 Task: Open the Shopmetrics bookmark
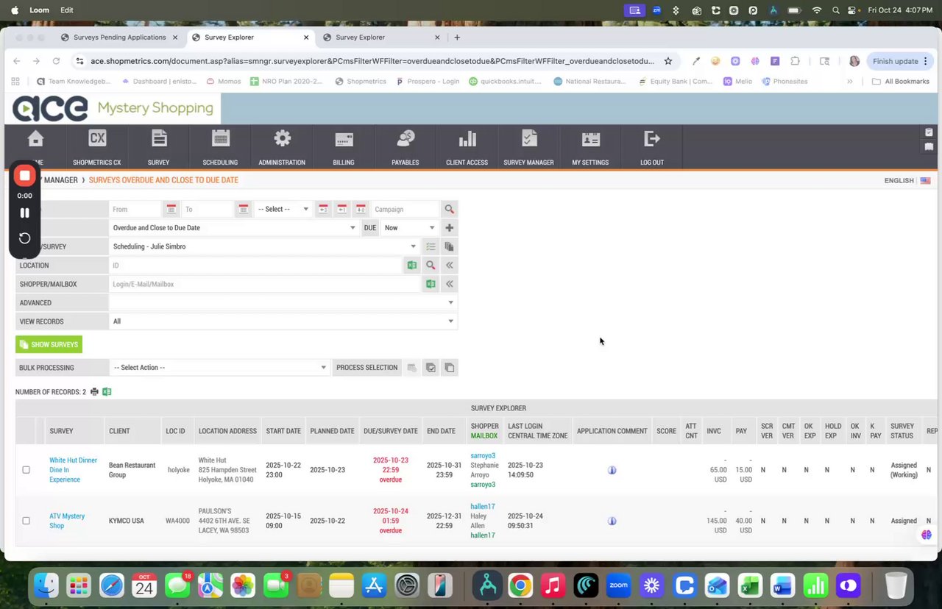pyautogui.click(x=361, y=82)
